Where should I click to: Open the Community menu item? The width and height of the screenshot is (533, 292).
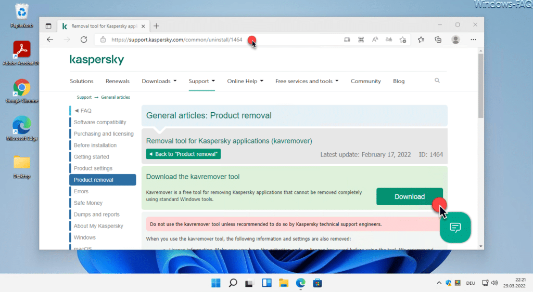(x=366, y=81)
